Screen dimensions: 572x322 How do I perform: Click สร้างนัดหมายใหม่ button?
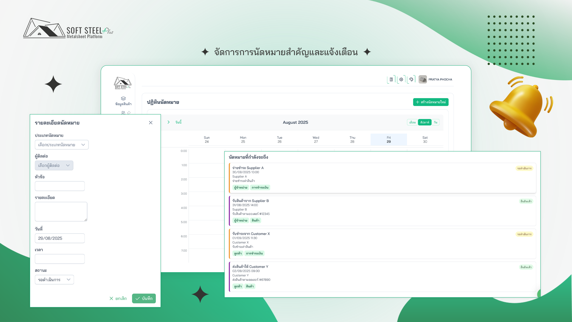(x=430, y=102)
